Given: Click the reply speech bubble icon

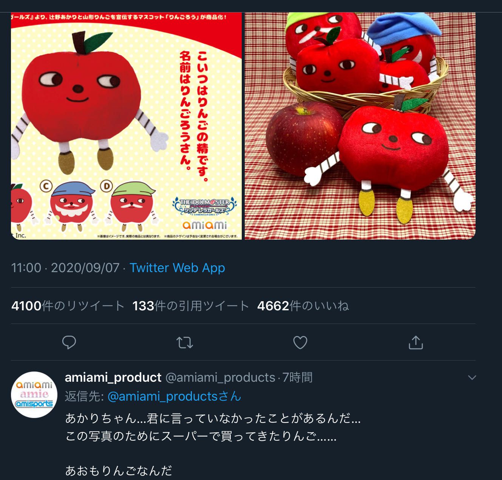Looking at the screenshot, I should coord(69,342).
